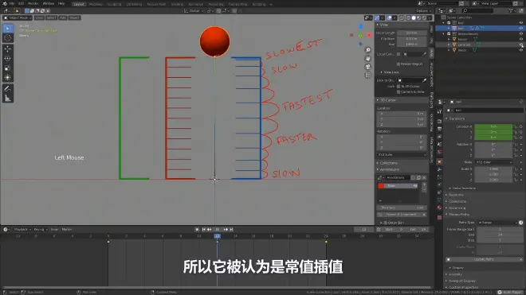Open the Window menu
The width and height of the screenshot is (526, 295).
(49, 4)
